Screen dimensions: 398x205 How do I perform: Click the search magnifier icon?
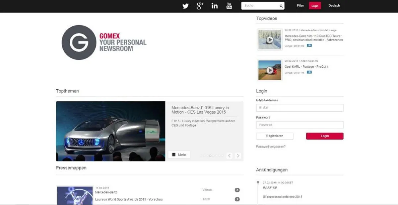[x=281, y=6]
